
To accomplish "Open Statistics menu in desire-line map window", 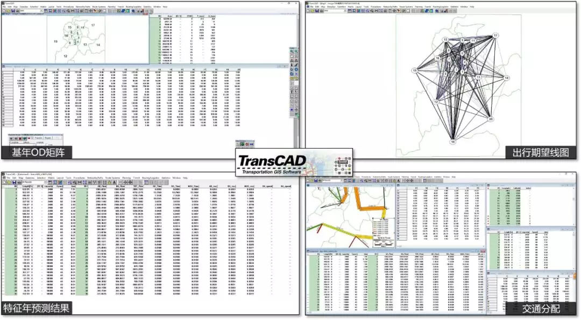I will (x=454, y=6).
